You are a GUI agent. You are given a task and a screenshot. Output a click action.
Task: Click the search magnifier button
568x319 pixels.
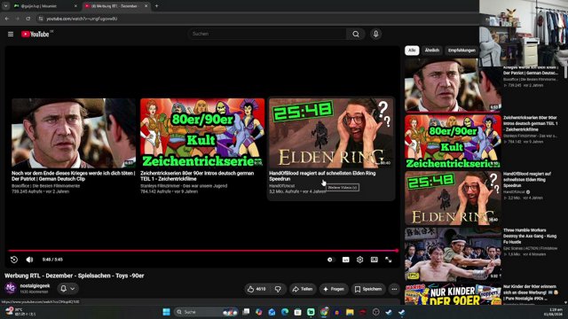tap(356, 34)
